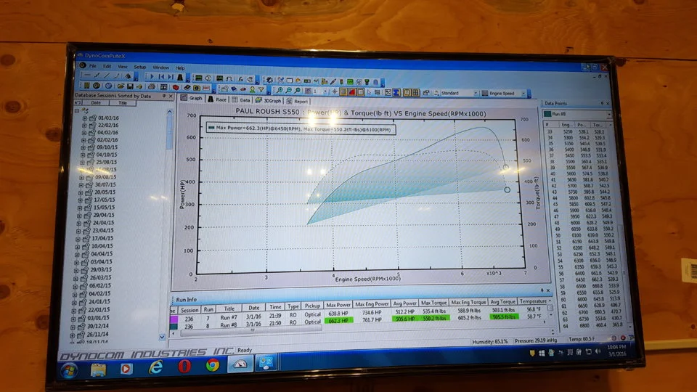The image size is (697, 392).
Task: Select the square wave signal icon
Action: (x=229, y=78)
